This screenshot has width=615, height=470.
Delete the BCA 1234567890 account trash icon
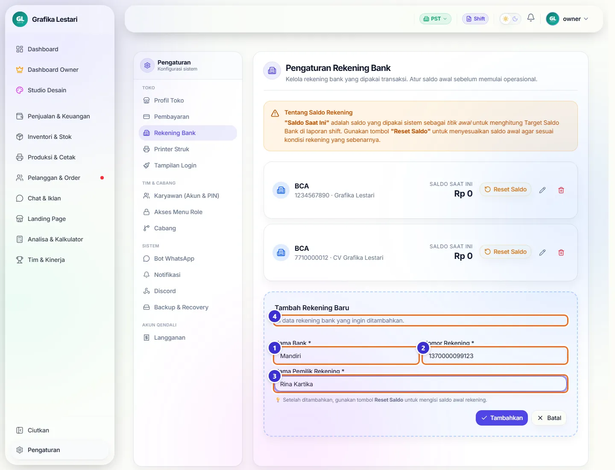point(561,190)
